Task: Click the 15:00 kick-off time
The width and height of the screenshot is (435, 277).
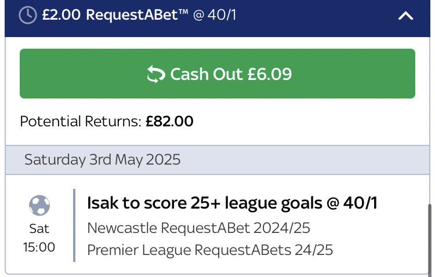Action: click(39, 247)
